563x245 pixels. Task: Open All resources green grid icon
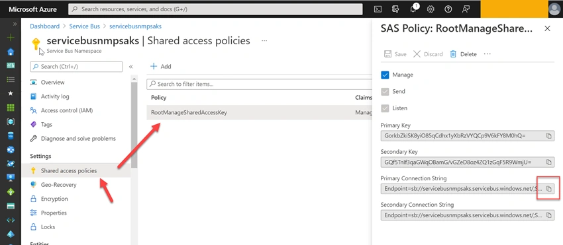pos(11,108)
